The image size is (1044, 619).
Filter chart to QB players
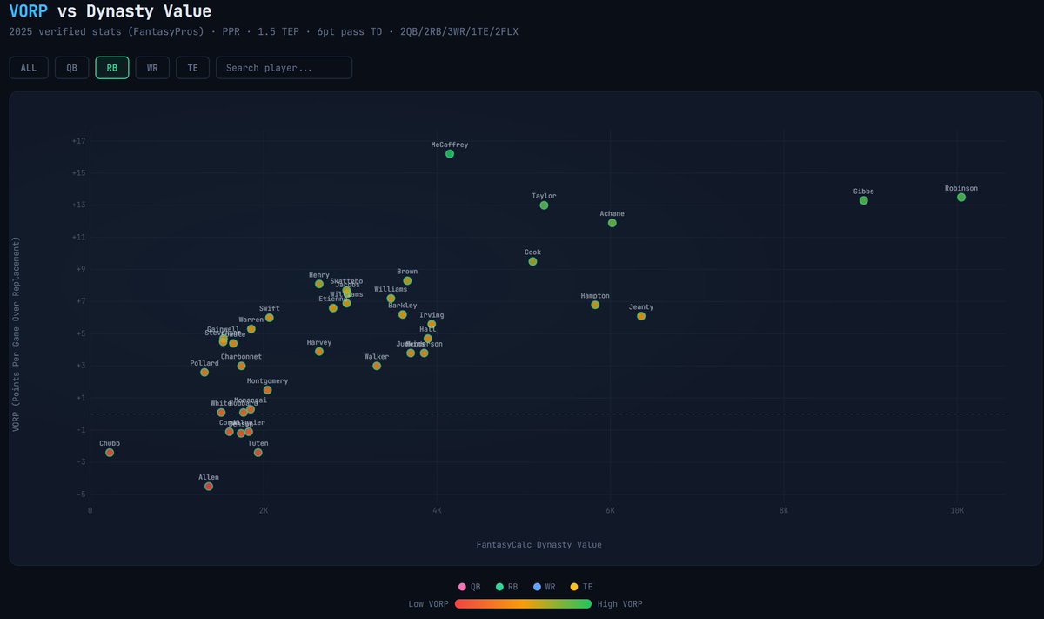[x=71, y=68]
